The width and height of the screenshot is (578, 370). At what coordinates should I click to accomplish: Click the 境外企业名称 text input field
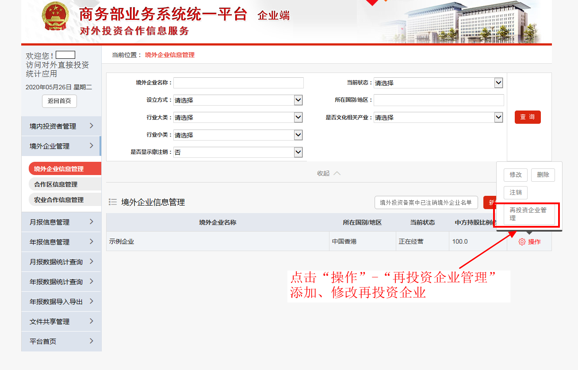click(x=238, y=83)
